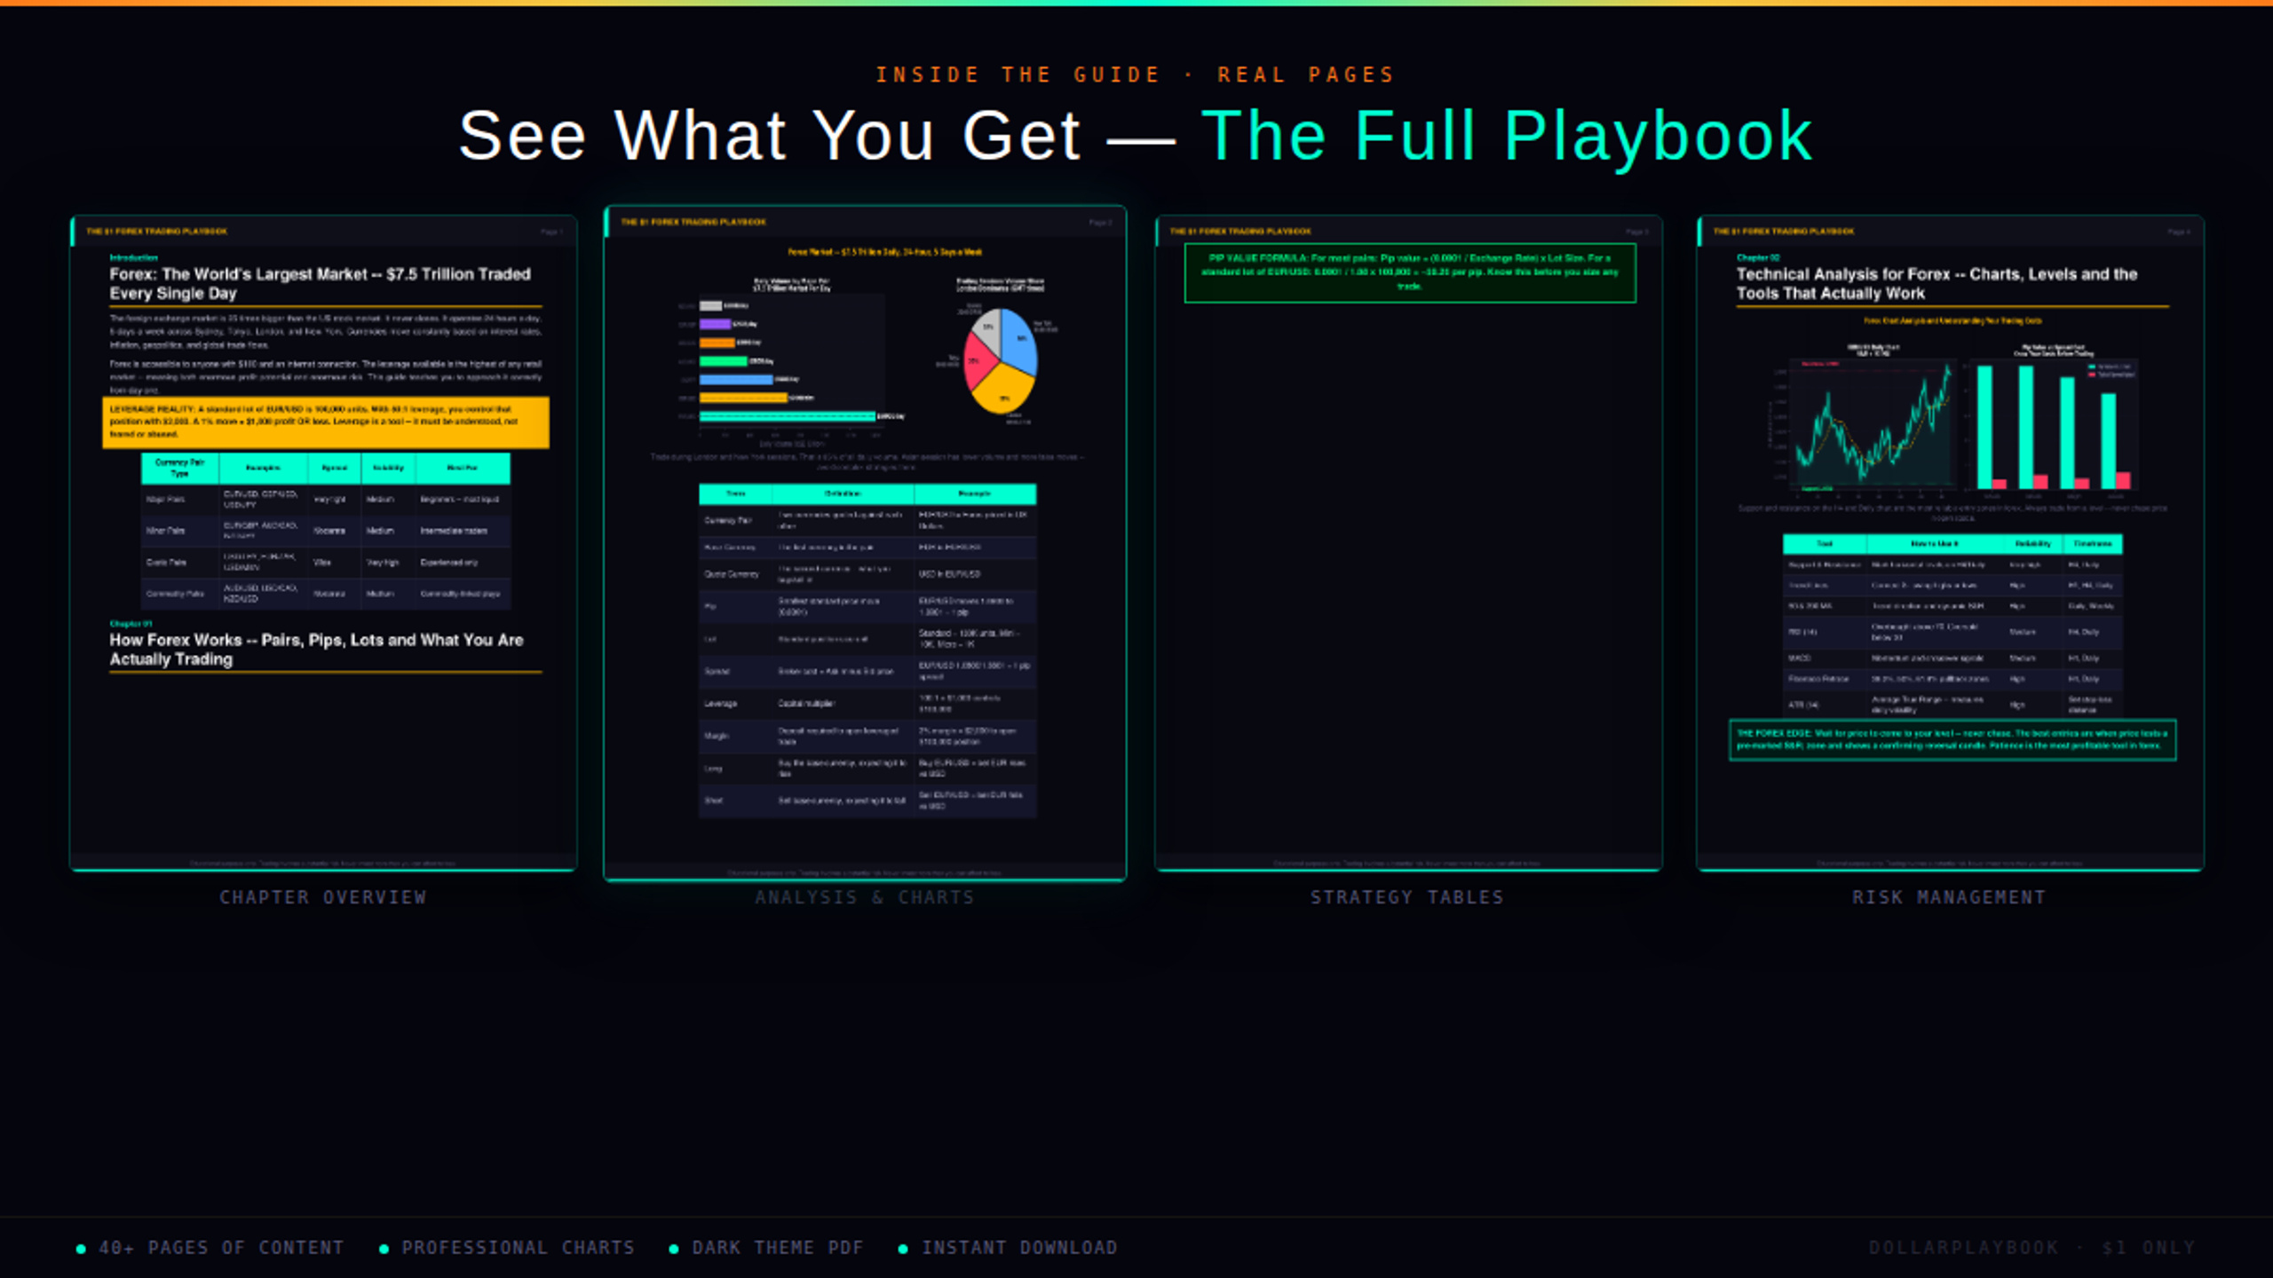The image size is (2273, 1278).
Task: Click the pie chart in Analysis page
Action: coord(1001,361)
